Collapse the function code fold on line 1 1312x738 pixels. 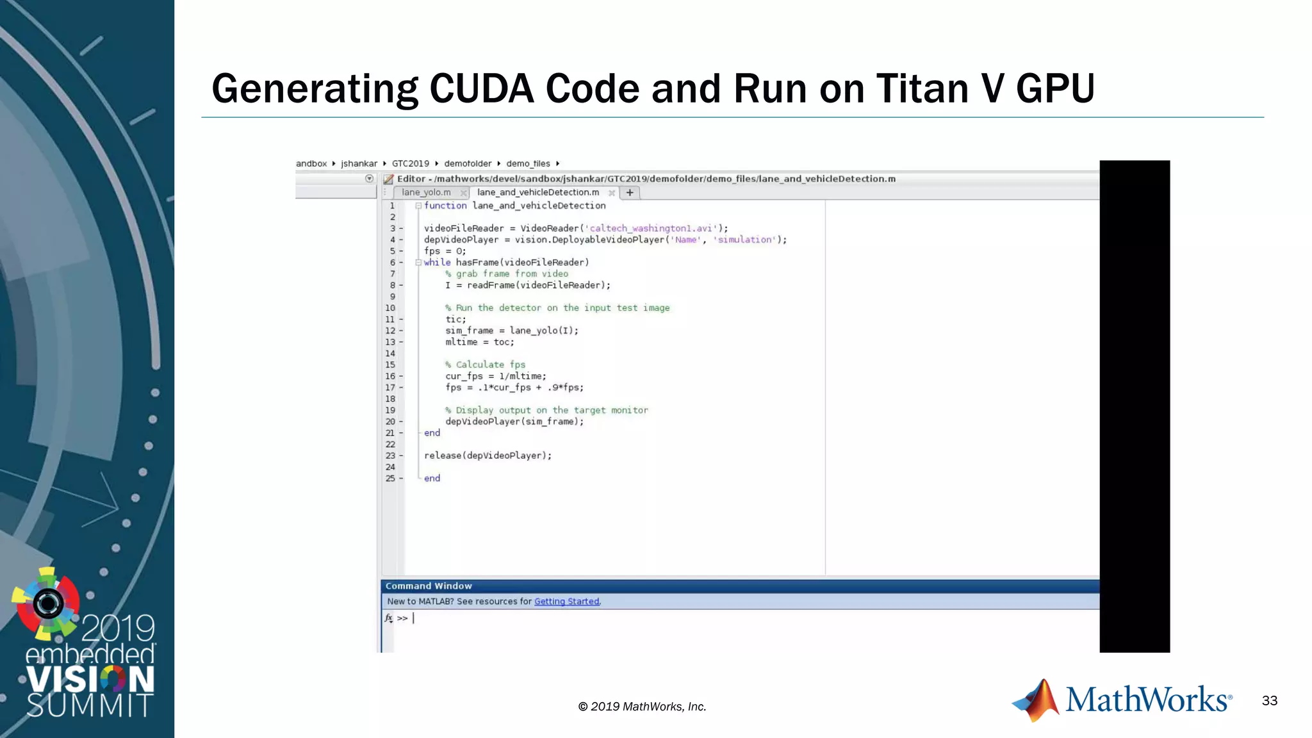pyautogui.click(x=418, y=206)
